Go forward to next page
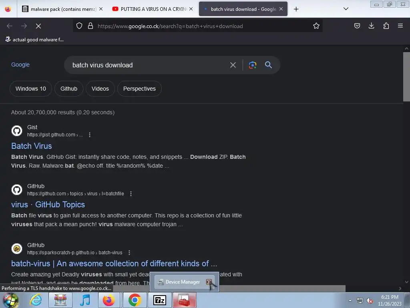410x308 pixels. point(24,26)
